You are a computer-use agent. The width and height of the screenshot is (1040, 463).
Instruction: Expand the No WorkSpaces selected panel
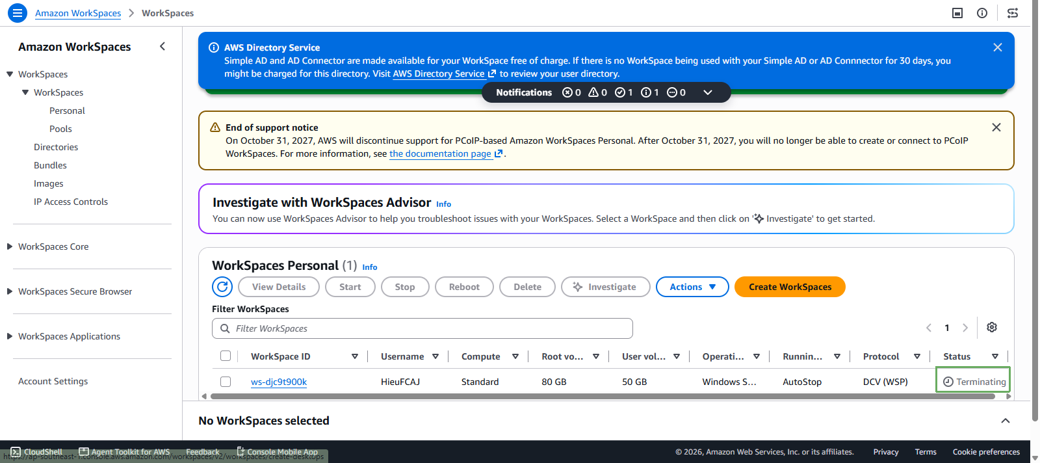(1006, 421)
